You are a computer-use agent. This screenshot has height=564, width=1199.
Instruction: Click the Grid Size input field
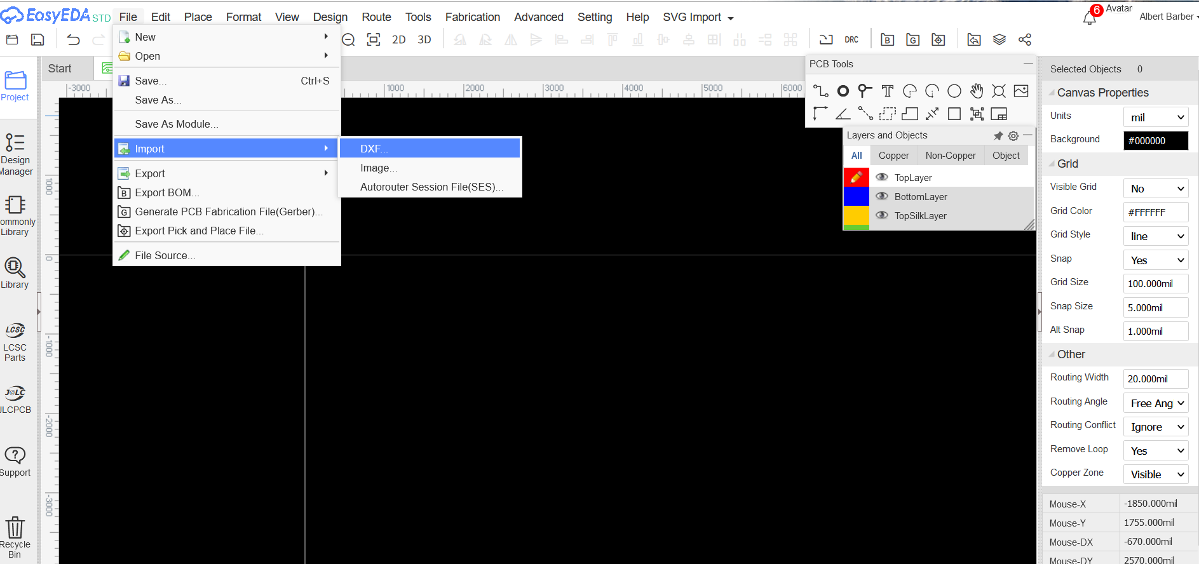1156,284
